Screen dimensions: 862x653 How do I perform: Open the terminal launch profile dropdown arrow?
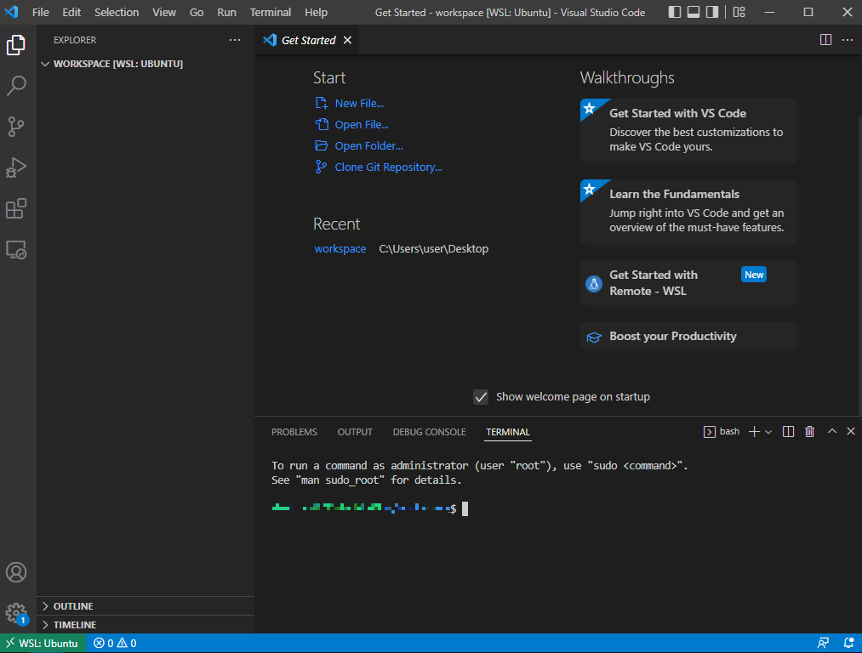click(768, 432)
